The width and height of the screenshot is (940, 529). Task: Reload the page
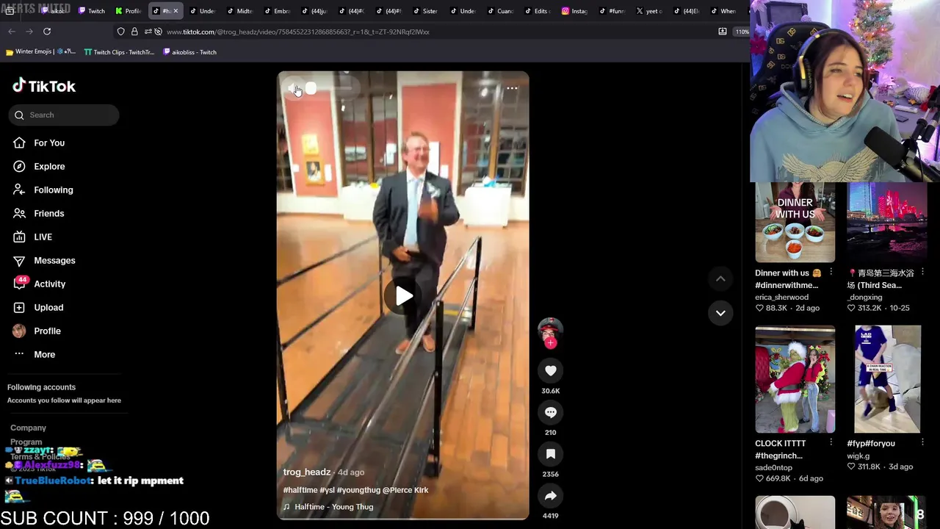(47, 32)
